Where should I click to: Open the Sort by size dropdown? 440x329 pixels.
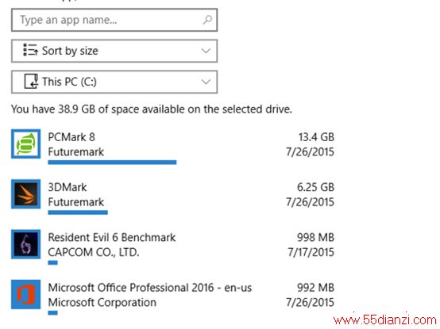[x=114, y=51]
